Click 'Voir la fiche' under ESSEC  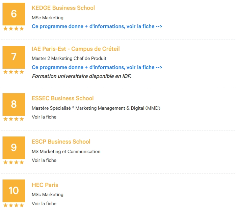pyautogui.click(x=44, y=117)
